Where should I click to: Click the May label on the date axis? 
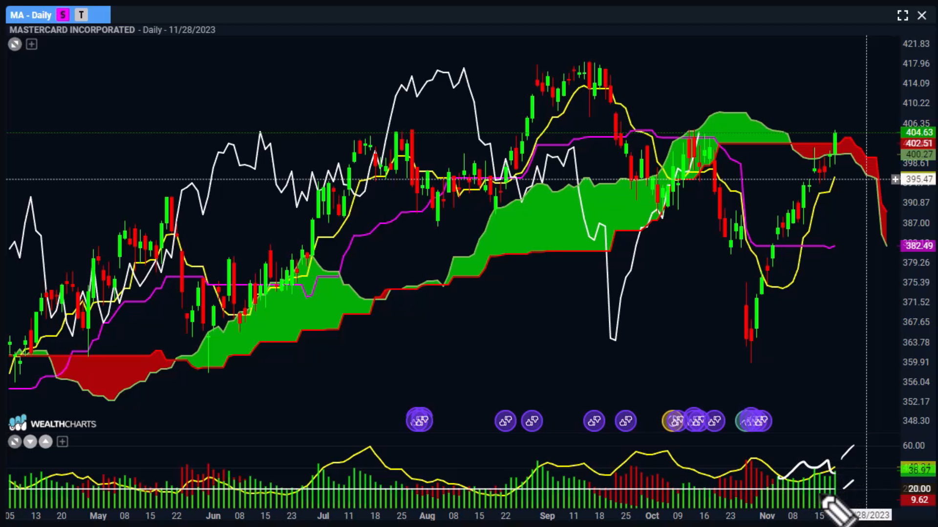coord(98,516)
